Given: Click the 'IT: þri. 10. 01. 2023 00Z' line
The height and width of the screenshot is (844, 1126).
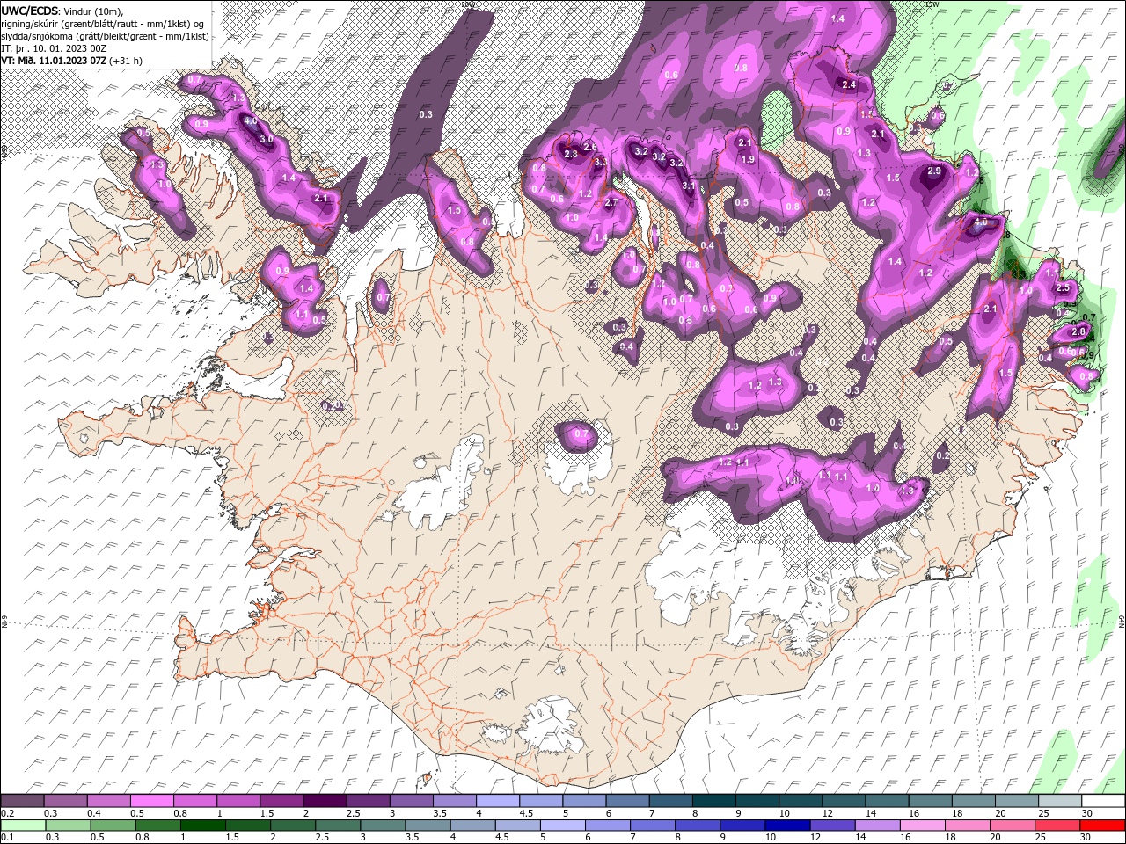Looking at the screenshot, I should (54, 48).
